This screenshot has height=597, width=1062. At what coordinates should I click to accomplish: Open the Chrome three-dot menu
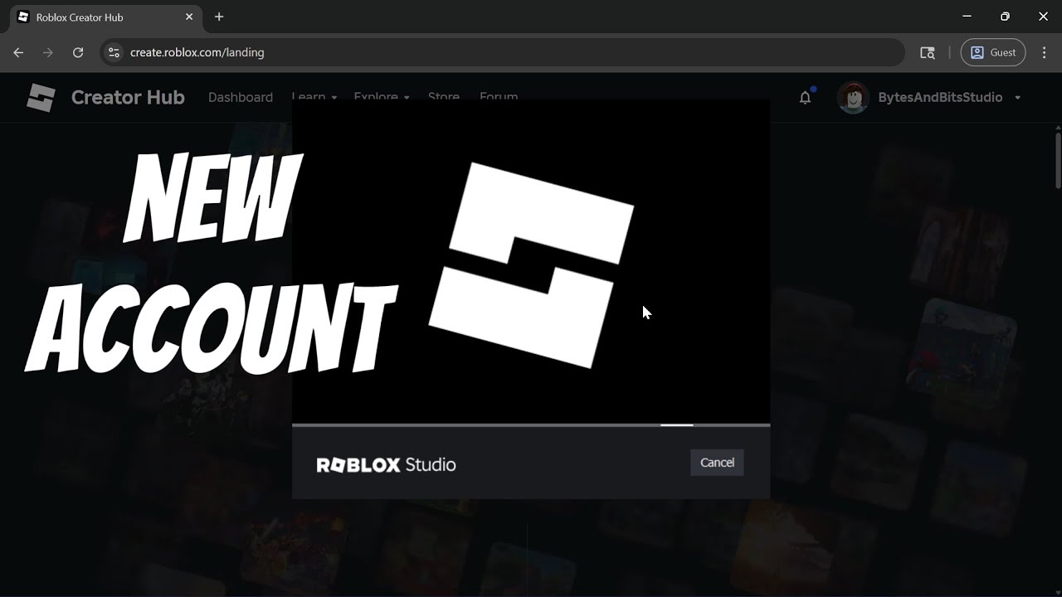(x=1044, y=52)
